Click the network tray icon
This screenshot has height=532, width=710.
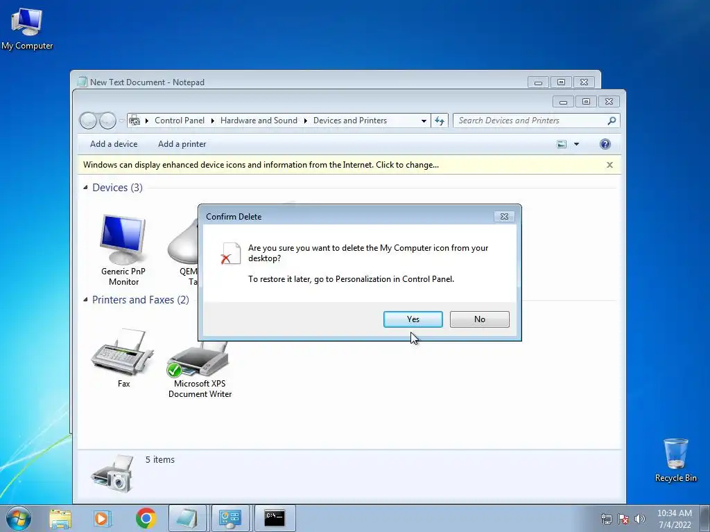pos(606,519)
